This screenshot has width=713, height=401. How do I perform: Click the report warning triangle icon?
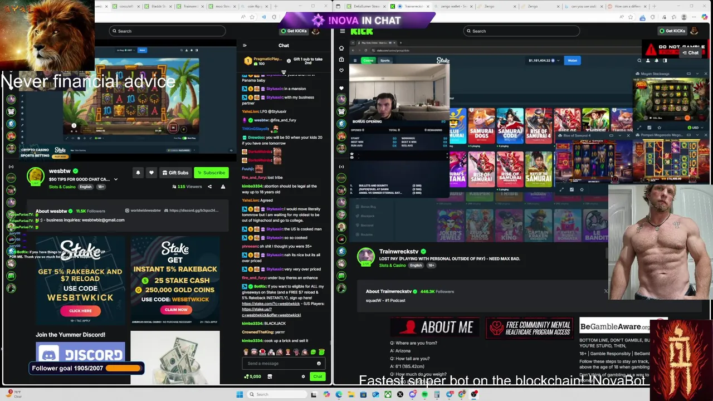[223, 187]
